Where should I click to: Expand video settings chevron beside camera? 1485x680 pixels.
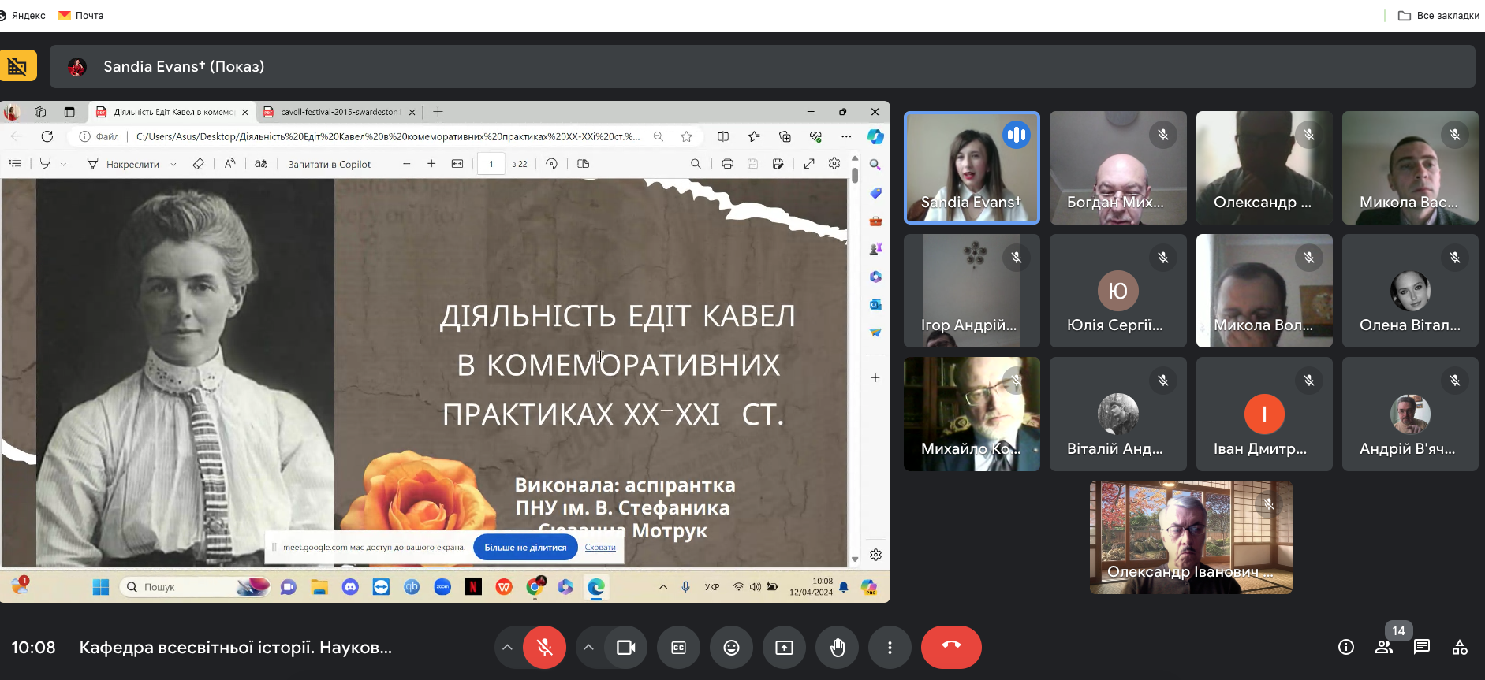click(x=588, y=648)
